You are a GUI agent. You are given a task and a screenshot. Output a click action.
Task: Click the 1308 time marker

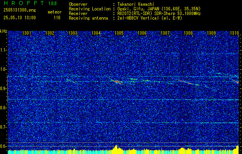(188, 33)
